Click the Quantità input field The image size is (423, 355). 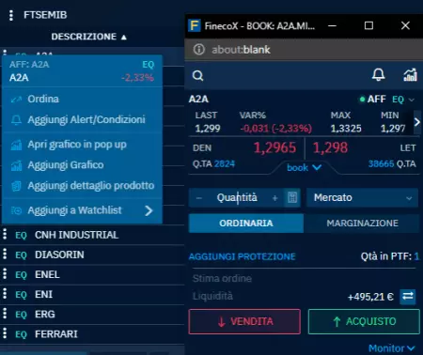tap(237, 197)
